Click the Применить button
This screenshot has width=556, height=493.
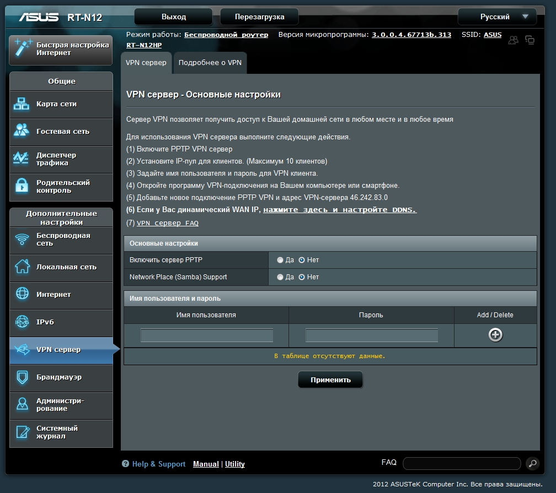(x=330, y=380)
